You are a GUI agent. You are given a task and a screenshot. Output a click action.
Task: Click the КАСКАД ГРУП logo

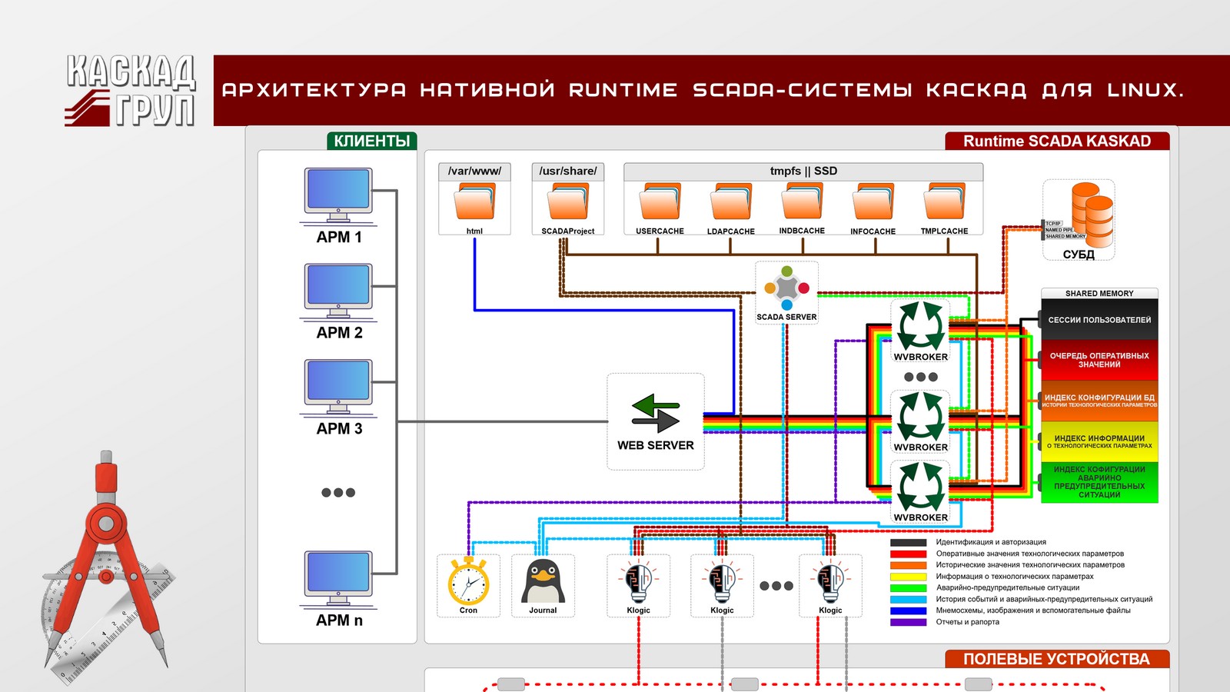tap(131, 90)
